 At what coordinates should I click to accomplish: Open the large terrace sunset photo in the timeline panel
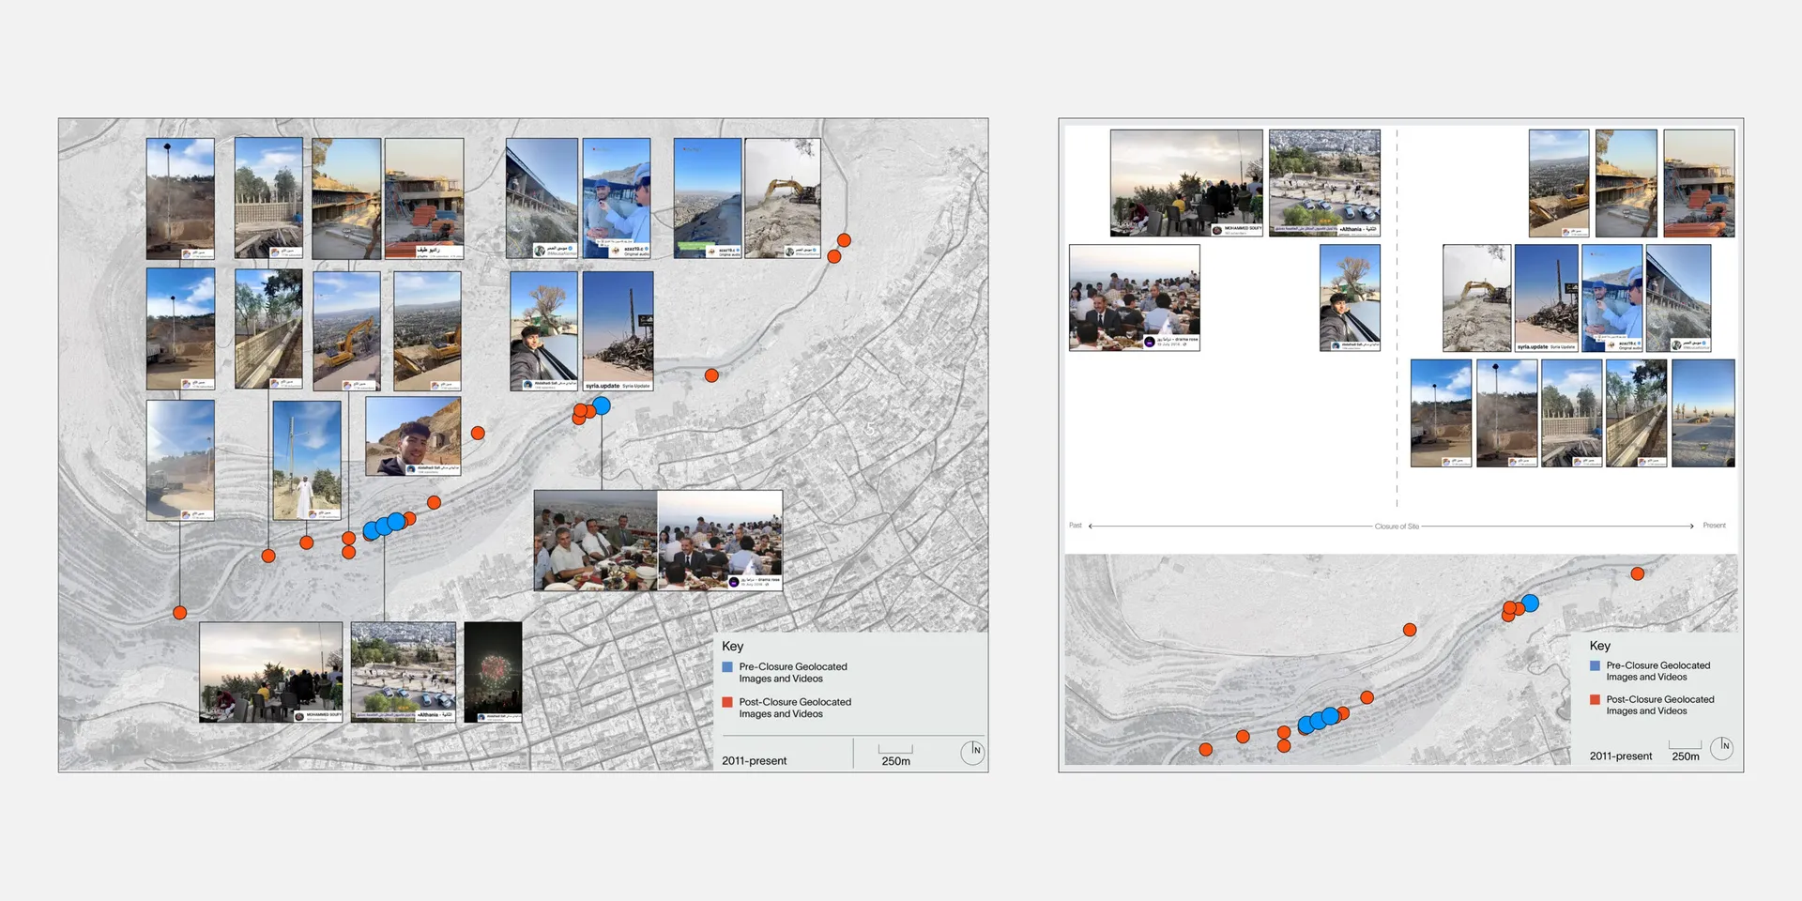click(x=1186, y=183)
